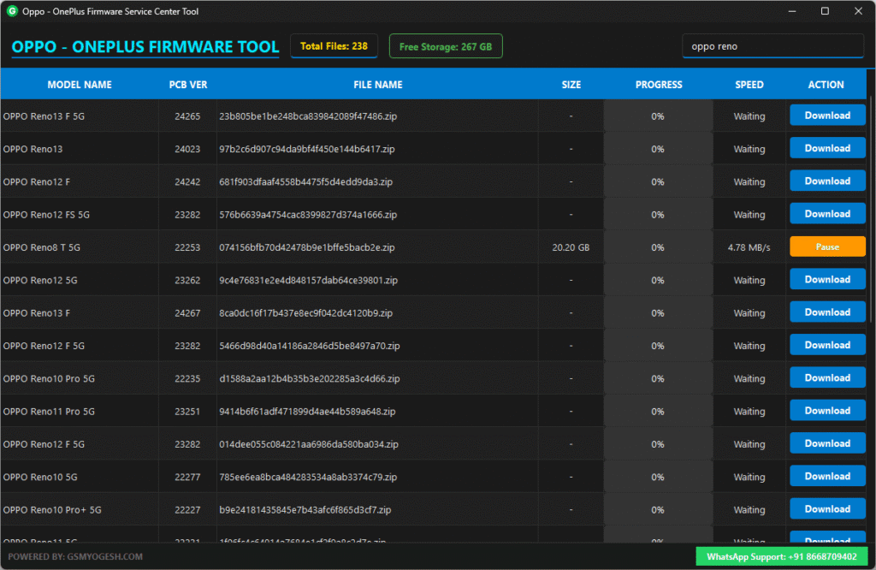Open WhatsApp Support +91 8668709402
This screenshot has width=876, height=570.
(783, 556)
